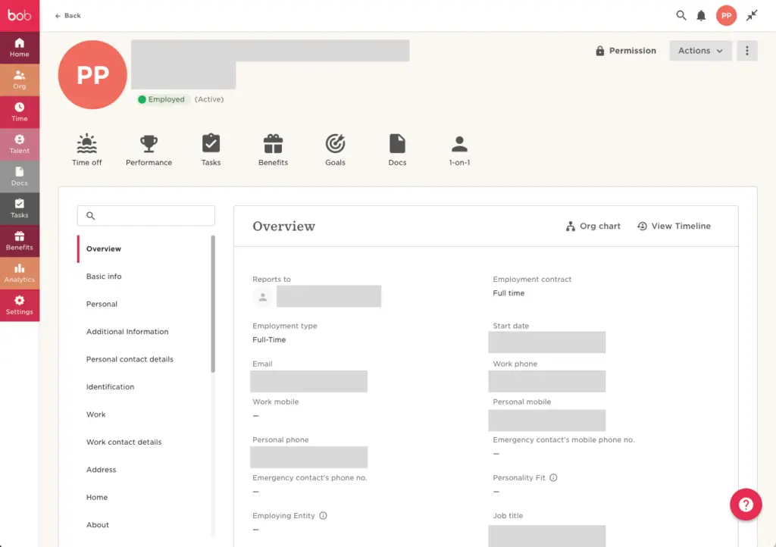The width and height of the screenshot is (776, 547).
Task: Expand the Actions dropdown
Action: pos(700,51)
